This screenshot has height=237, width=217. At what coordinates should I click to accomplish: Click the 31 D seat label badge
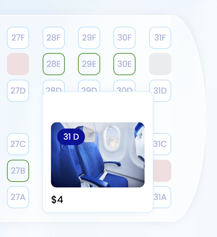click(x=71, y=137)
